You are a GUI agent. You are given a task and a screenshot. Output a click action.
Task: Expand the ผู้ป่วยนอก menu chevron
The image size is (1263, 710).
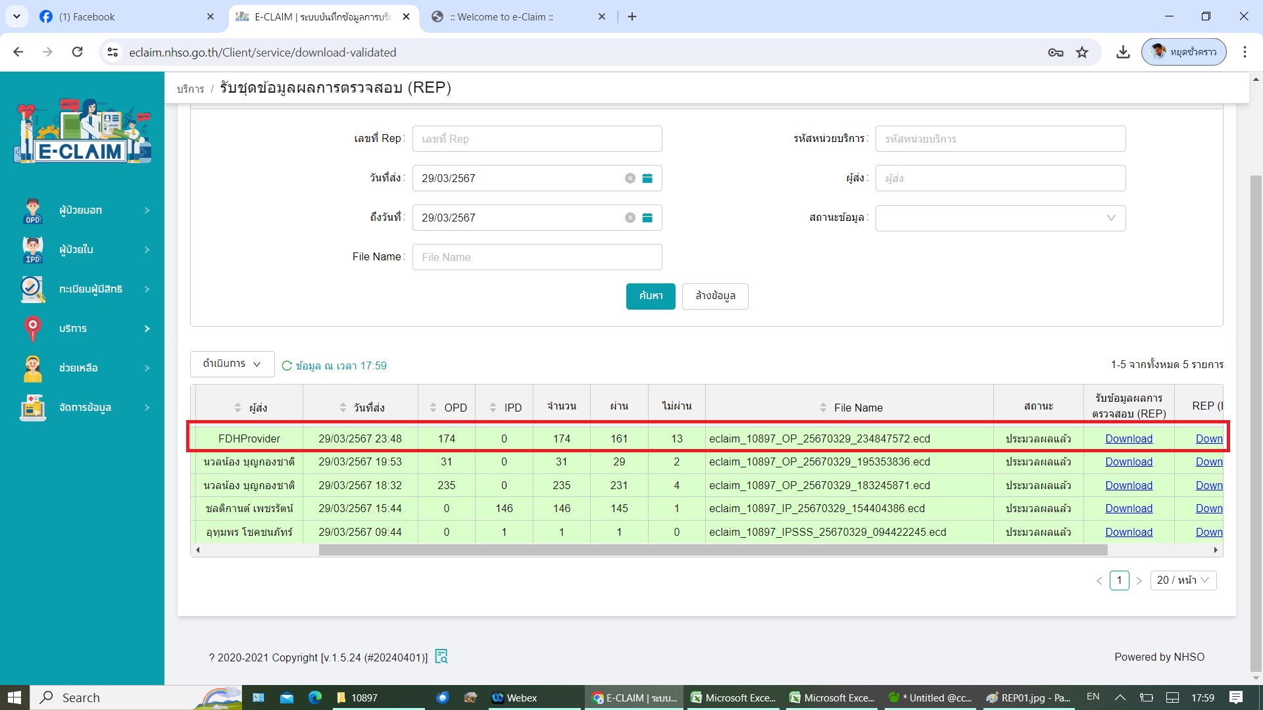147,210
